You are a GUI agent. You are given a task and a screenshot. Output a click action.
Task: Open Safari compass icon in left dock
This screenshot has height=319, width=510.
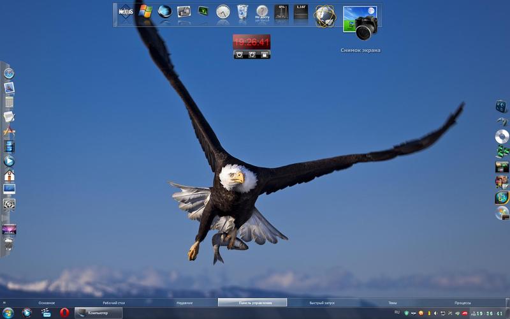(9, 73)
